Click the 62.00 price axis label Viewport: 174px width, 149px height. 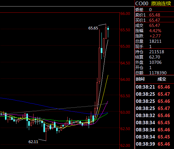click(x=125, y=145)
